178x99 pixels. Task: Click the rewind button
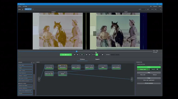tap(77, 55)
